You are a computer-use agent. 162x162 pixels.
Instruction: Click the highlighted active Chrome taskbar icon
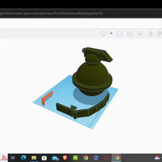pyautogui.click(x=117, y=158)
